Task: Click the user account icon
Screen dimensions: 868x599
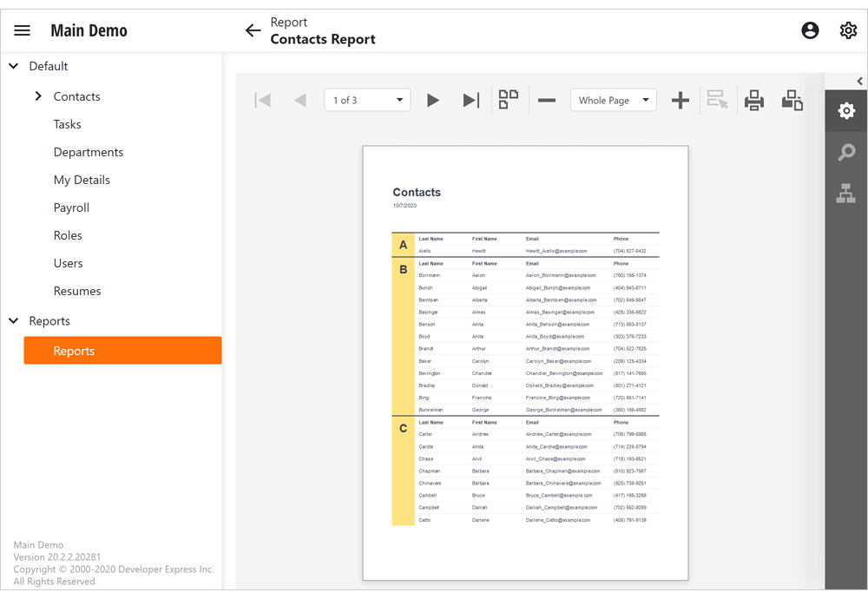Action: (x=810, y=30)
